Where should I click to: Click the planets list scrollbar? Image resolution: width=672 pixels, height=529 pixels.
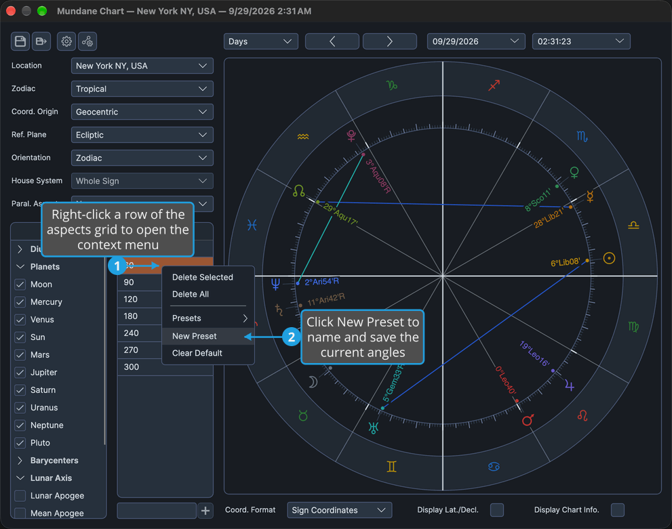[104, 351]
